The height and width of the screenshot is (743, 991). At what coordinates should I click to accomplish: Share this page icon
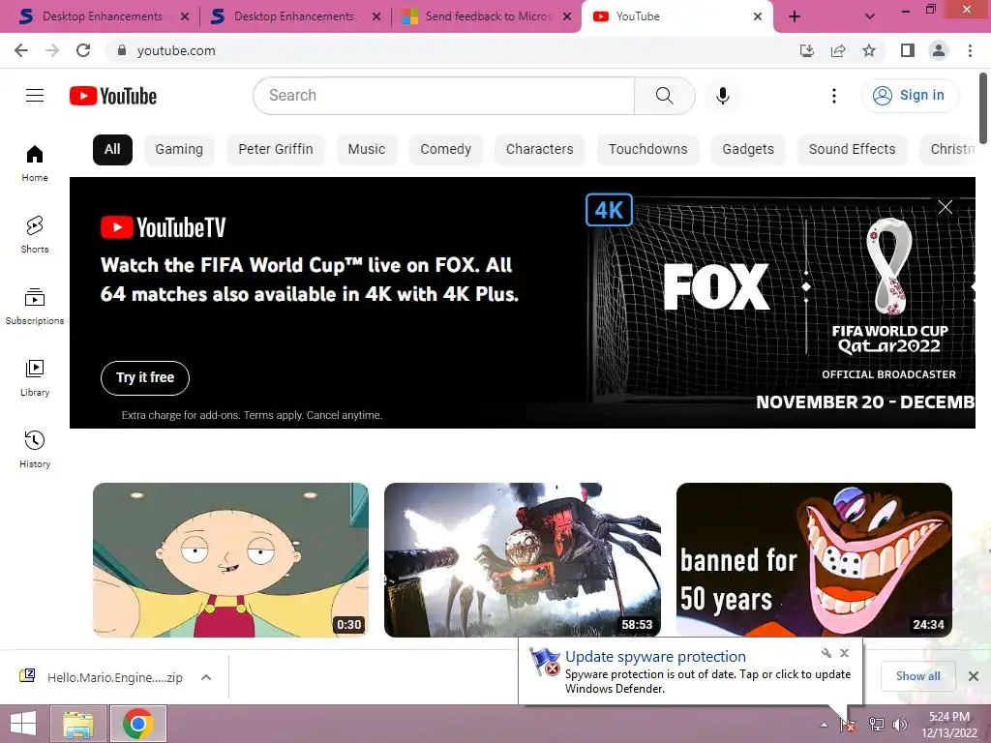tap(838, 50)
